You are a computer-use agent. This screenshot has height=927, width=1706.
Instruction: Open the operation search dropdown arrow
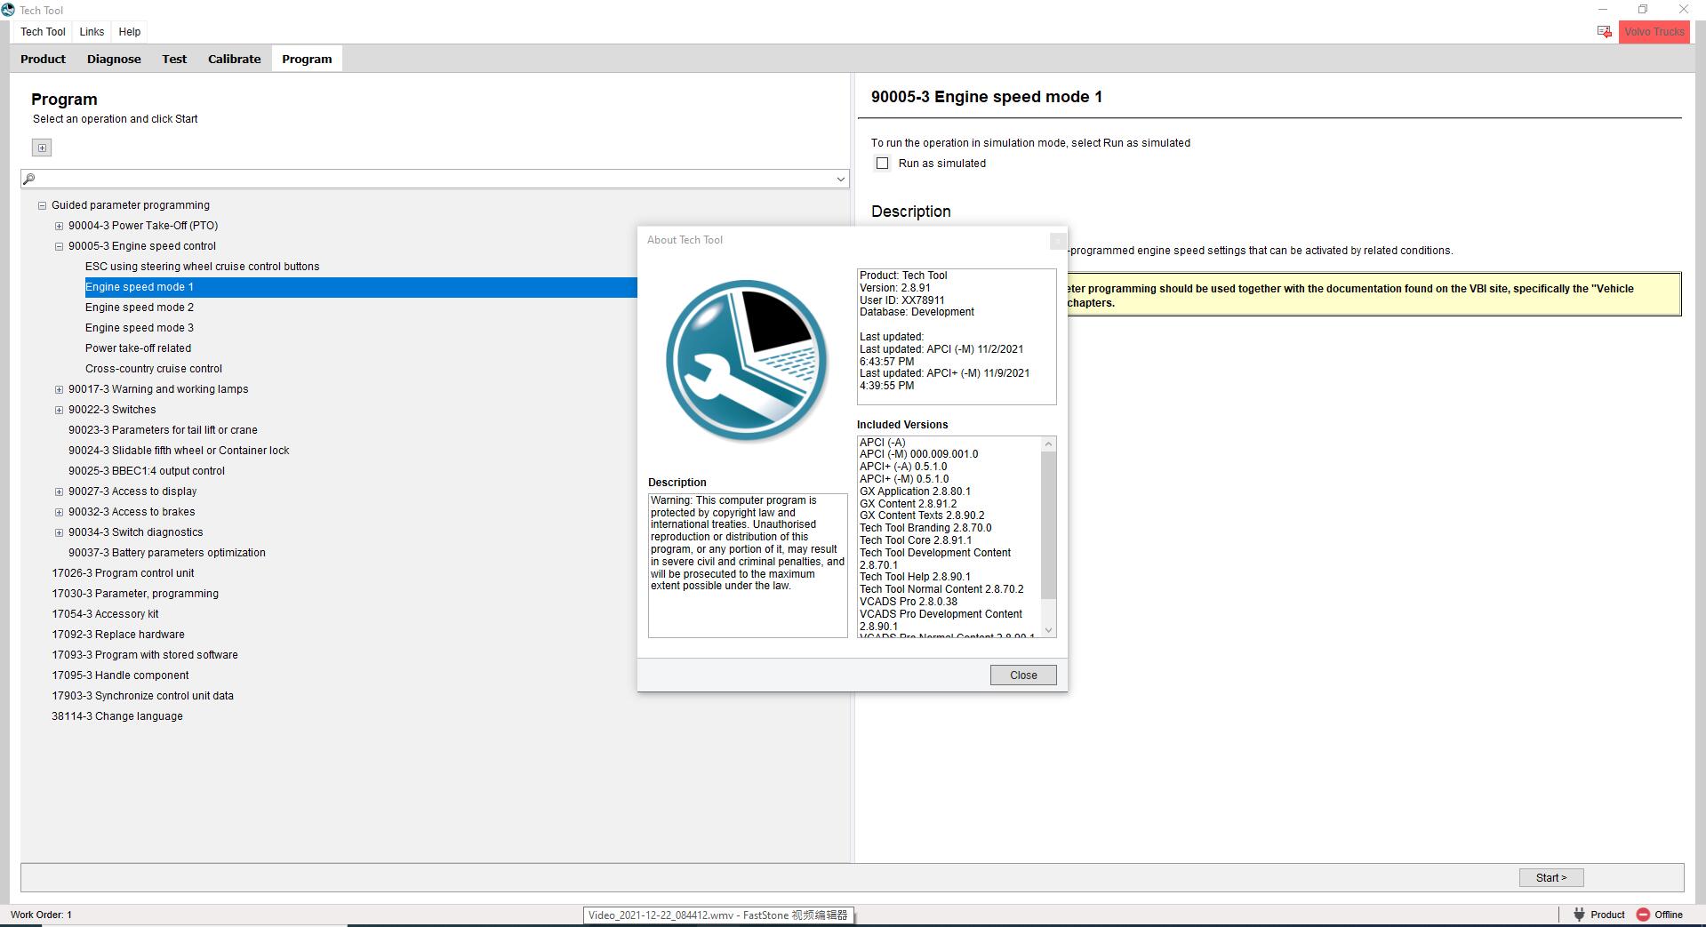840,180
